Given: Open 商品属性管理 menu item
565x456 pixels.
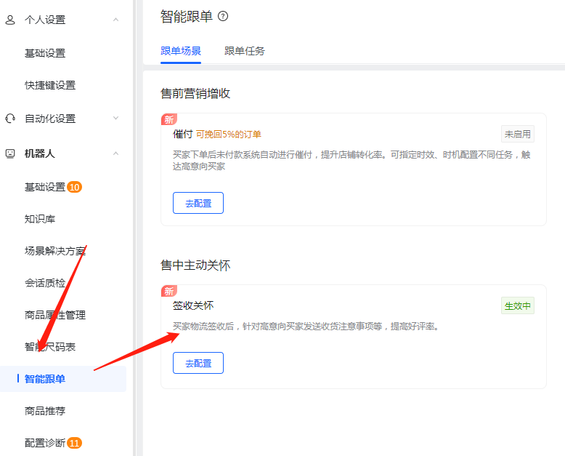Looking at the screenshot, I should click(x=55, y=315).
